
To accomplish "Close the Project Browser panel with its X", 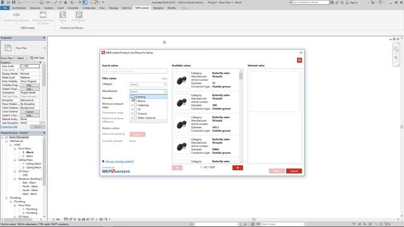I will pos(44,133).
